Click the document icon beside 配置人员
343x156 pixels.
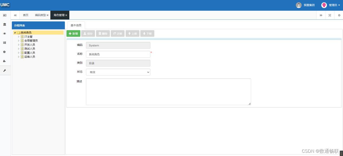click(22, 53)
